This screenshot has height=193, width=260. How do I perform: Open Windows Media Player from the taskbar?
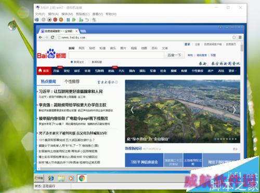(71, 178)
